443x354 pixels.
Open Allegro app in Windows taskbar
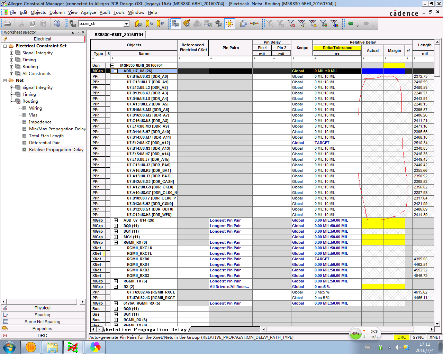72,347
